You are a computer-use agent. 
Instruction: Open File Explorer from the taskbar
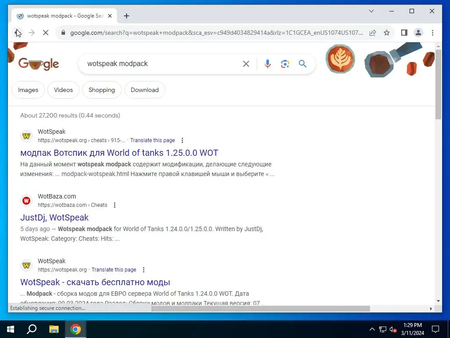click(x=54, y=329)
